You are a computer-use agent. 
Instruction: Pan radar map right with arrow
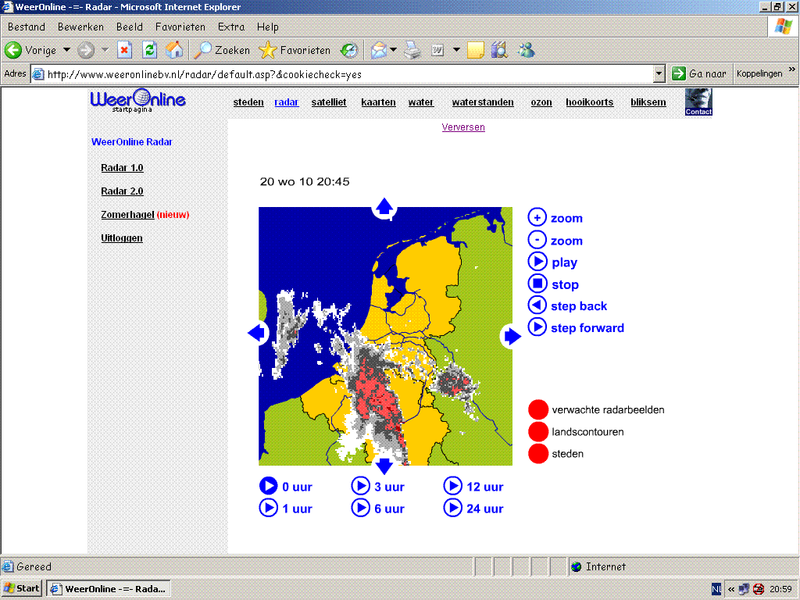click(512, 336)
